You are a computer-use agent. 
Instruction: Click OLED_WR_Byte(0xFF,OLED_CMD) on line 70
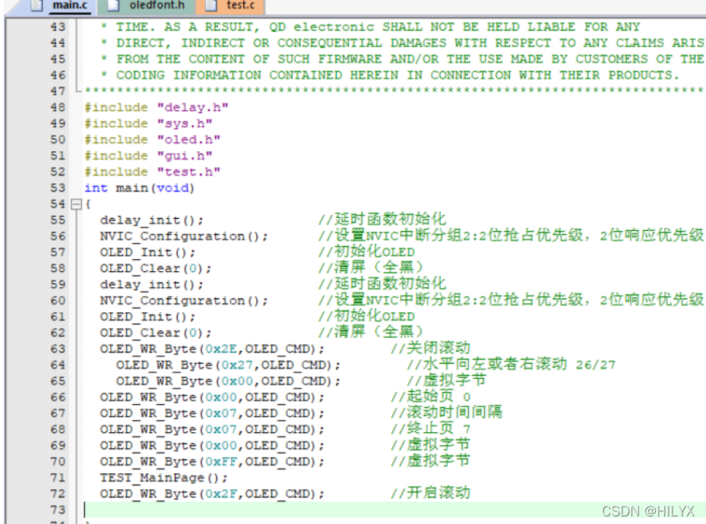[212, 462]
